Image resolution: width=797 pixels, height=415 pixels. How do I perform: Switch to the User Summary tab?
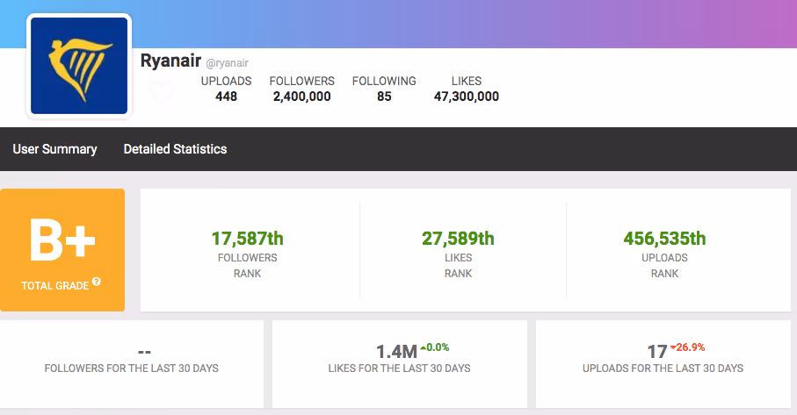point(54,149)
